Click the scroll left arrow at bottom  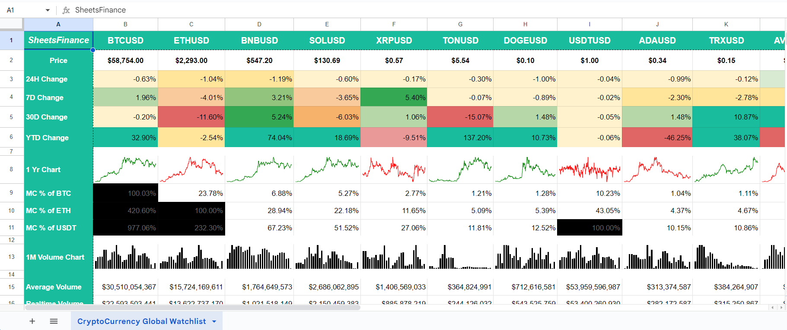click(773, 308)
